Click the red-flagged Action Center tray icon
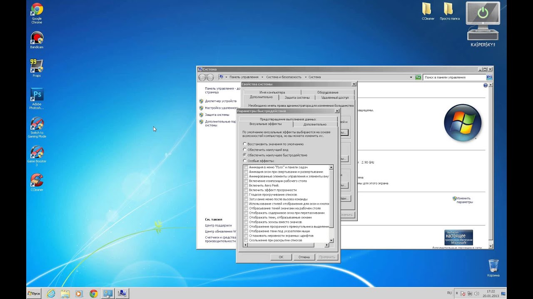 coord(463,294)
